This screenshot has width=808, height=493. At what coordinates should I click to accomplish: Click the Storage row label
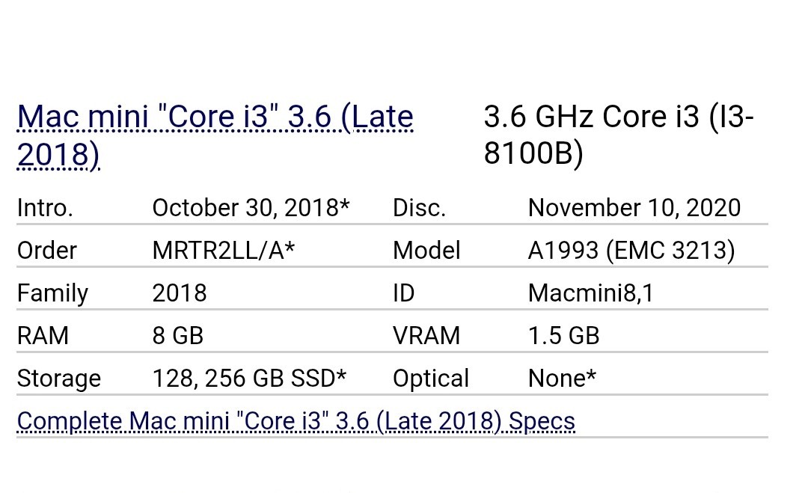coord(59,379)
